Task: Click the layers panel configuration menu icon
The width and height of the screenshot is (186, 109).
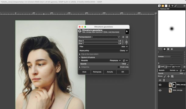Action: pyautogui.click(x=184, y=67)
